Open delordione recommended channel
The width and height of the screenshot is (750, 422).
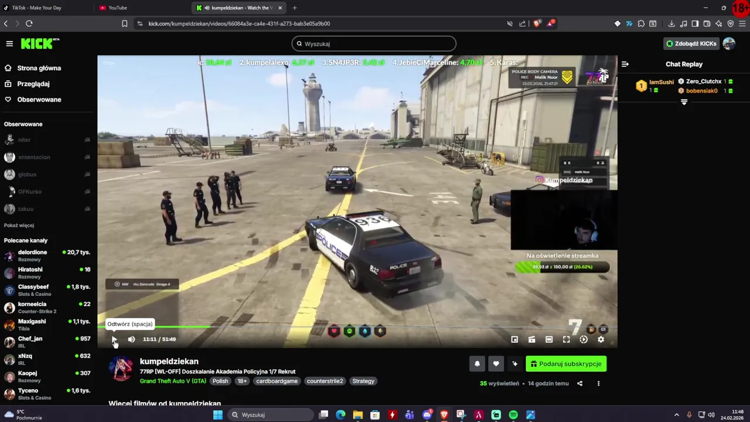pos(47,256)
